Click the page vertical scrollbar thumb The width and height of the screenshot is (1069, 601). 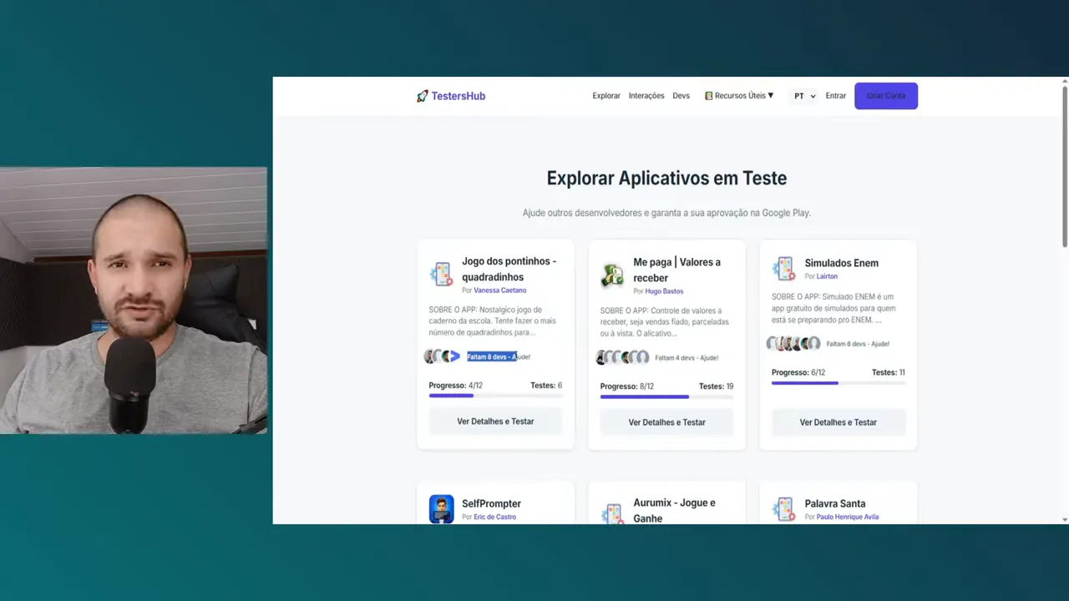[1065, 167]
